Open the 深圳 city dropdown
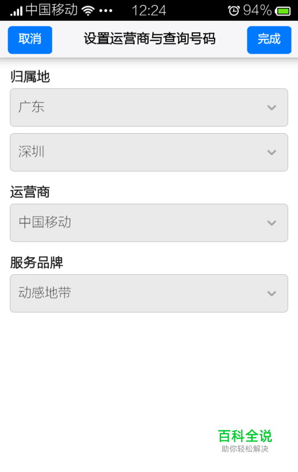298x472 pixels. (149, 152)
